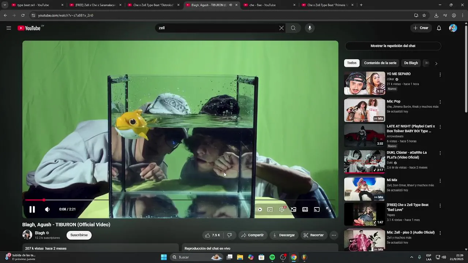Screen dimensions: 468x263
Task: Click Compartir share button
Action: (x=252, y=235)
